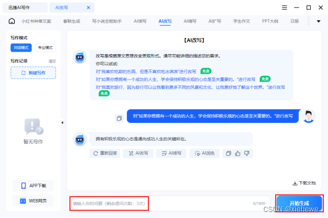Open the hamburger menu in title bar
Image resolution: width=328 pixels, height=218 pixels.
coord(284,8)
